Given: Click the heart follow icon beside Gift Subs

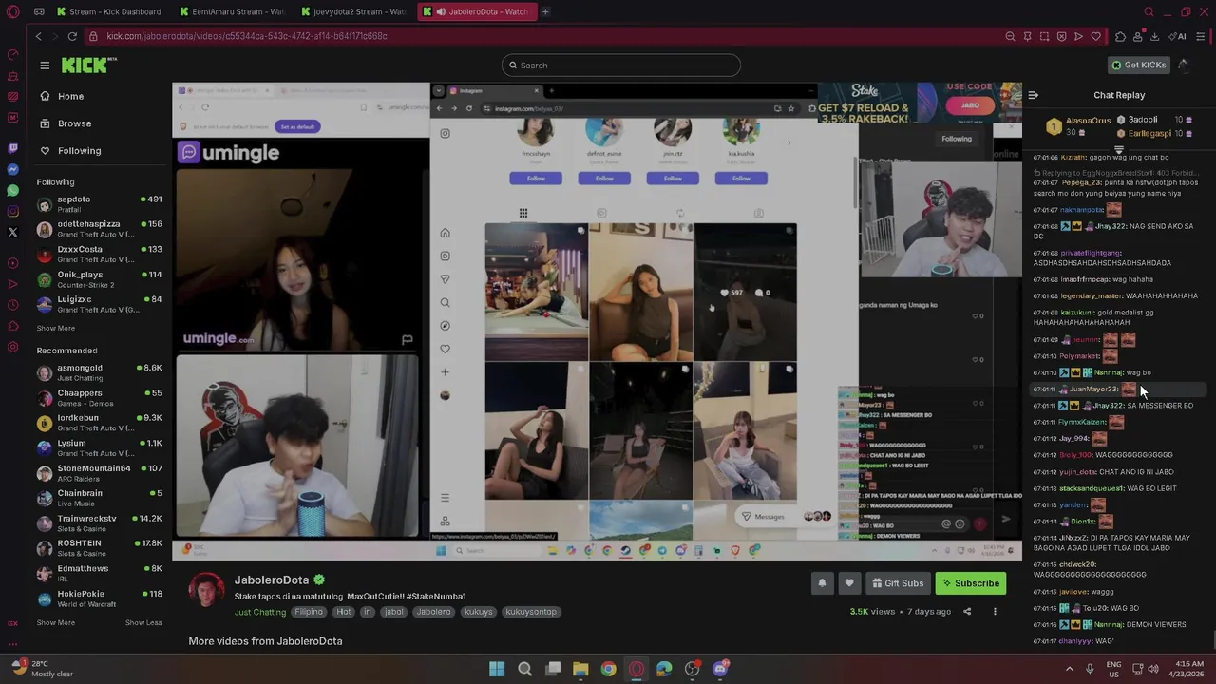Looking at the screenshot, I should [x=849, y=583].
